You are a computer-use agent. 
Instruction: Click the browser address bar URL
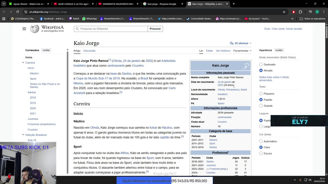[48, 12]
